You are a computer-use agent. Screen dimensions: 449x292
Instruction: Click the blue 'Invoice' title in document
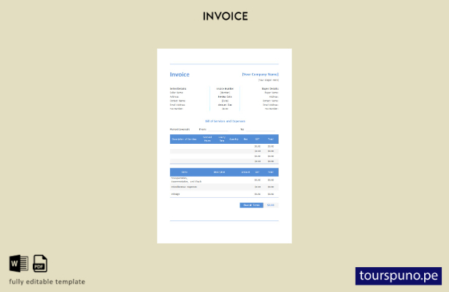[x=180, y=74]
